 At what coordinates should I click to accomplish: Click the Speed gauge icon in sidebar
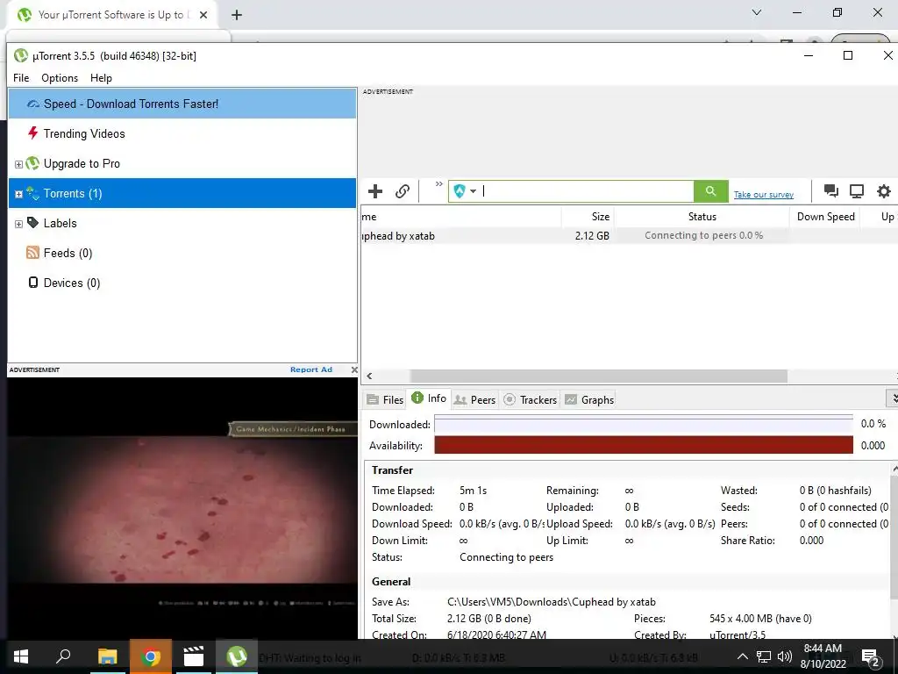(x=33, y=104)
